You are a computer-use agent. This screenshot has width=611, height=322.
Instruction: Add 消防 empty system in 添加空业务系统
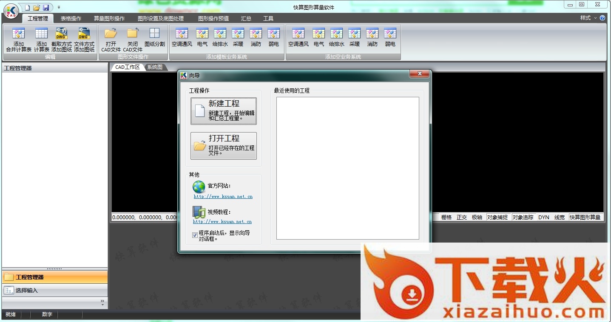(x=372, y=38)
